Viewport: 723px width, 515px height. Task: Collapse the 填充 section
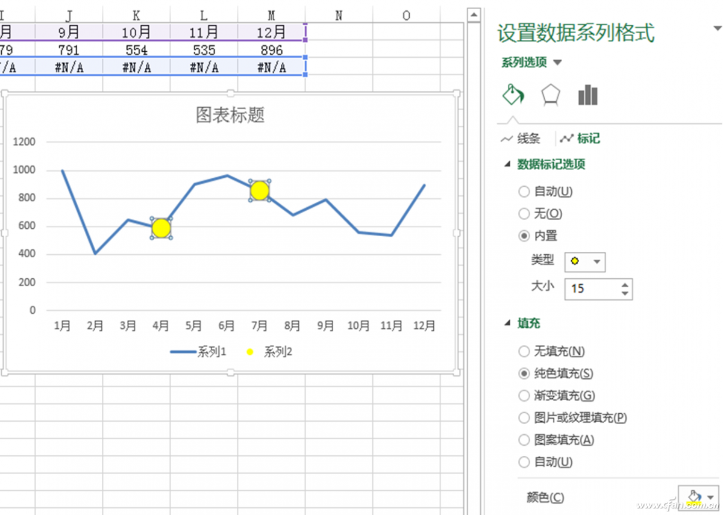pyautogui.click(x=507, y=323)
